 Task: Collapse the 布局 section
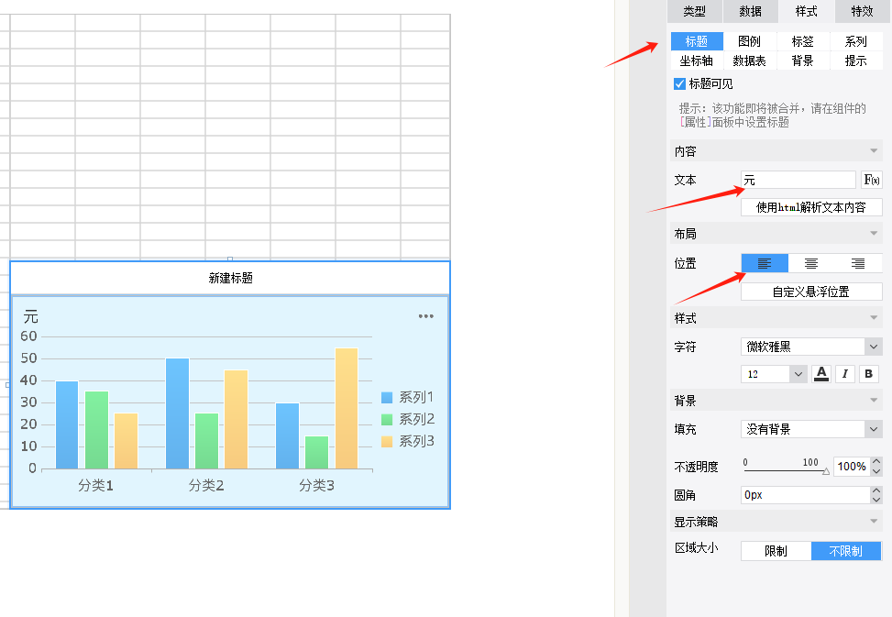(x=874, y=233)
